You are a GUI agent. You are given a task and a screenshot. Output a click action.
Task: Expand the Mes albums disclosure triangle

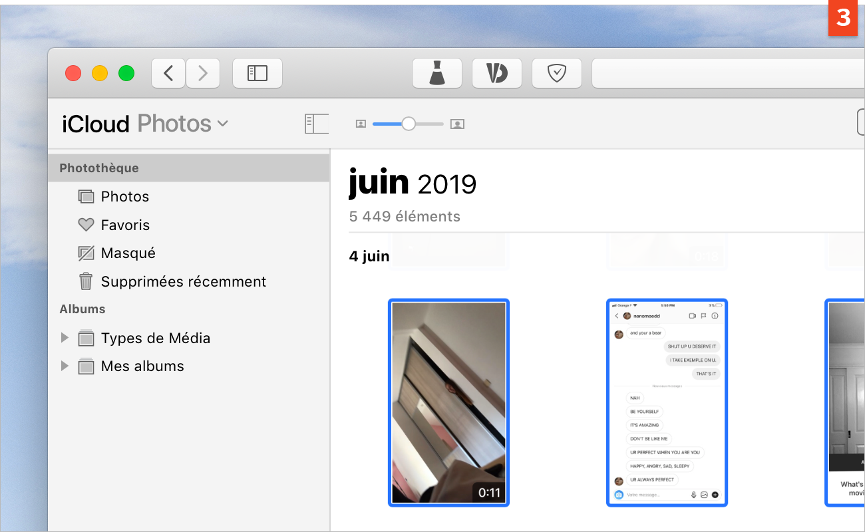click(65, 366)
